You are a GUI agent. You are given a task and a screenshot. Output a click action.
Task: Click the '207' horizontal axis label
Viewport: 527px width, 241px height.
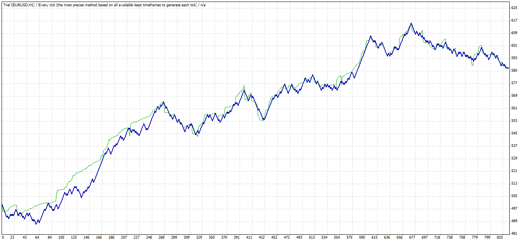(124, 237)
